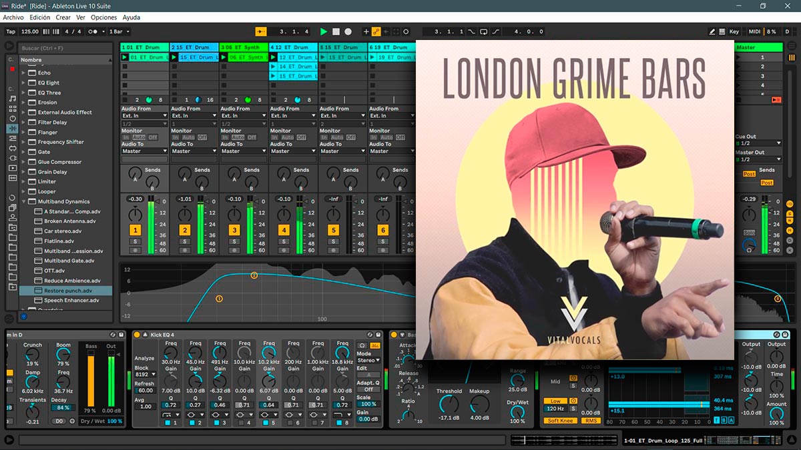
Task: Expand the EQ Eight device in browser
Action: coord(24,83)
